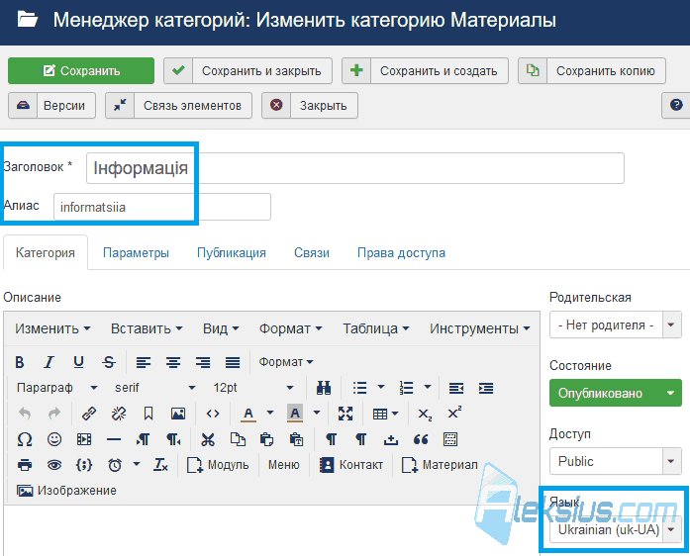Open the Параграф block format dropdown

coord(56,388)
